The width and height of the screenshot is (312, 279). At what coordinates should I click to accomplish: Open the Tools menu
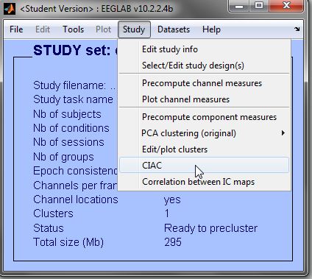click(73, 29)
